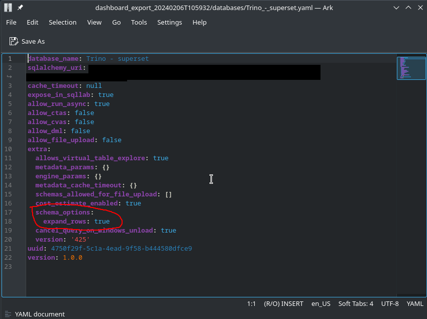427x319 pixels.
Task: Click cursor position 1:1 in status bar
Action: [x=251, y=304]
